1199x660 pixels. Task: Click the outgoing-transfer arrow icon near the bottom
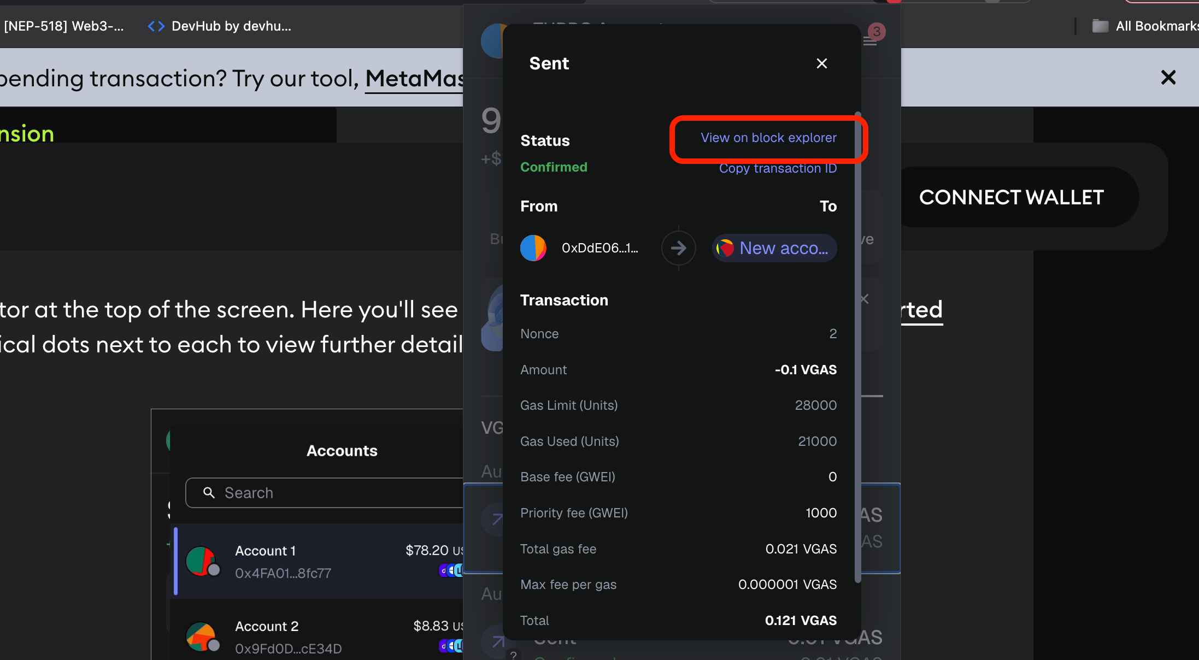[498, 642]
